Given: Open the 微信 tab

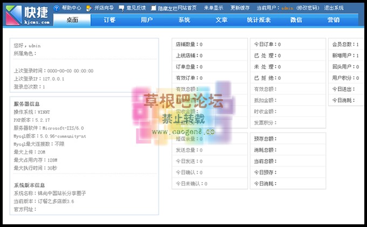Looking at the screenshot, I should (x=296, y=20).
